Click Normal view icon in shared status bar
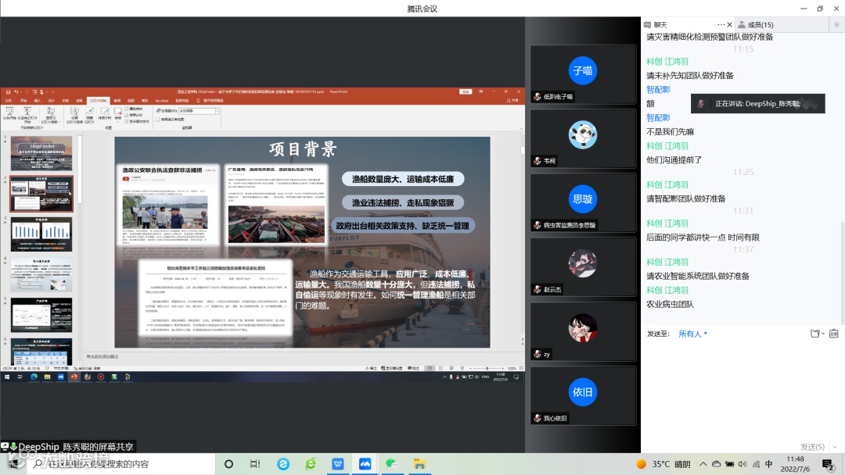Screen dimensions: 845x475 tap(430, 369)
